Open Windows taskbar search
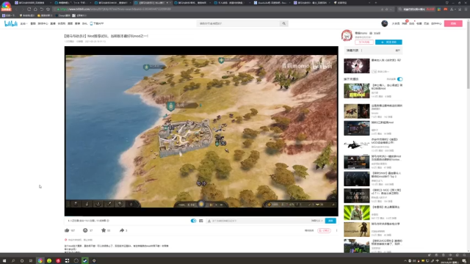This screenshot has width=470, height=264. (13, 261)
